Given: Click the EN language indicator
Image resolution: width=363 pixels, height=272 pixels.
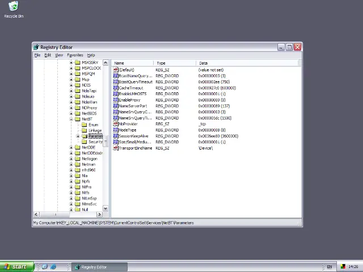Looking at the screenshot, I should coord(329,267).
